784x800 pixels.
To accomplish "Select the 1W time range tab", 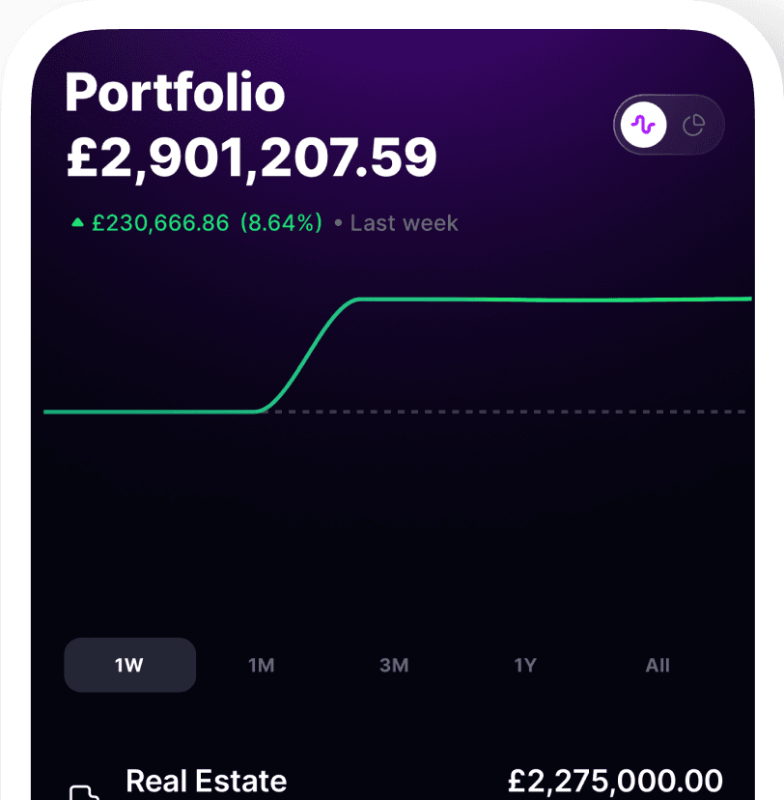I will pyautogui.click(x=129, y=665).
